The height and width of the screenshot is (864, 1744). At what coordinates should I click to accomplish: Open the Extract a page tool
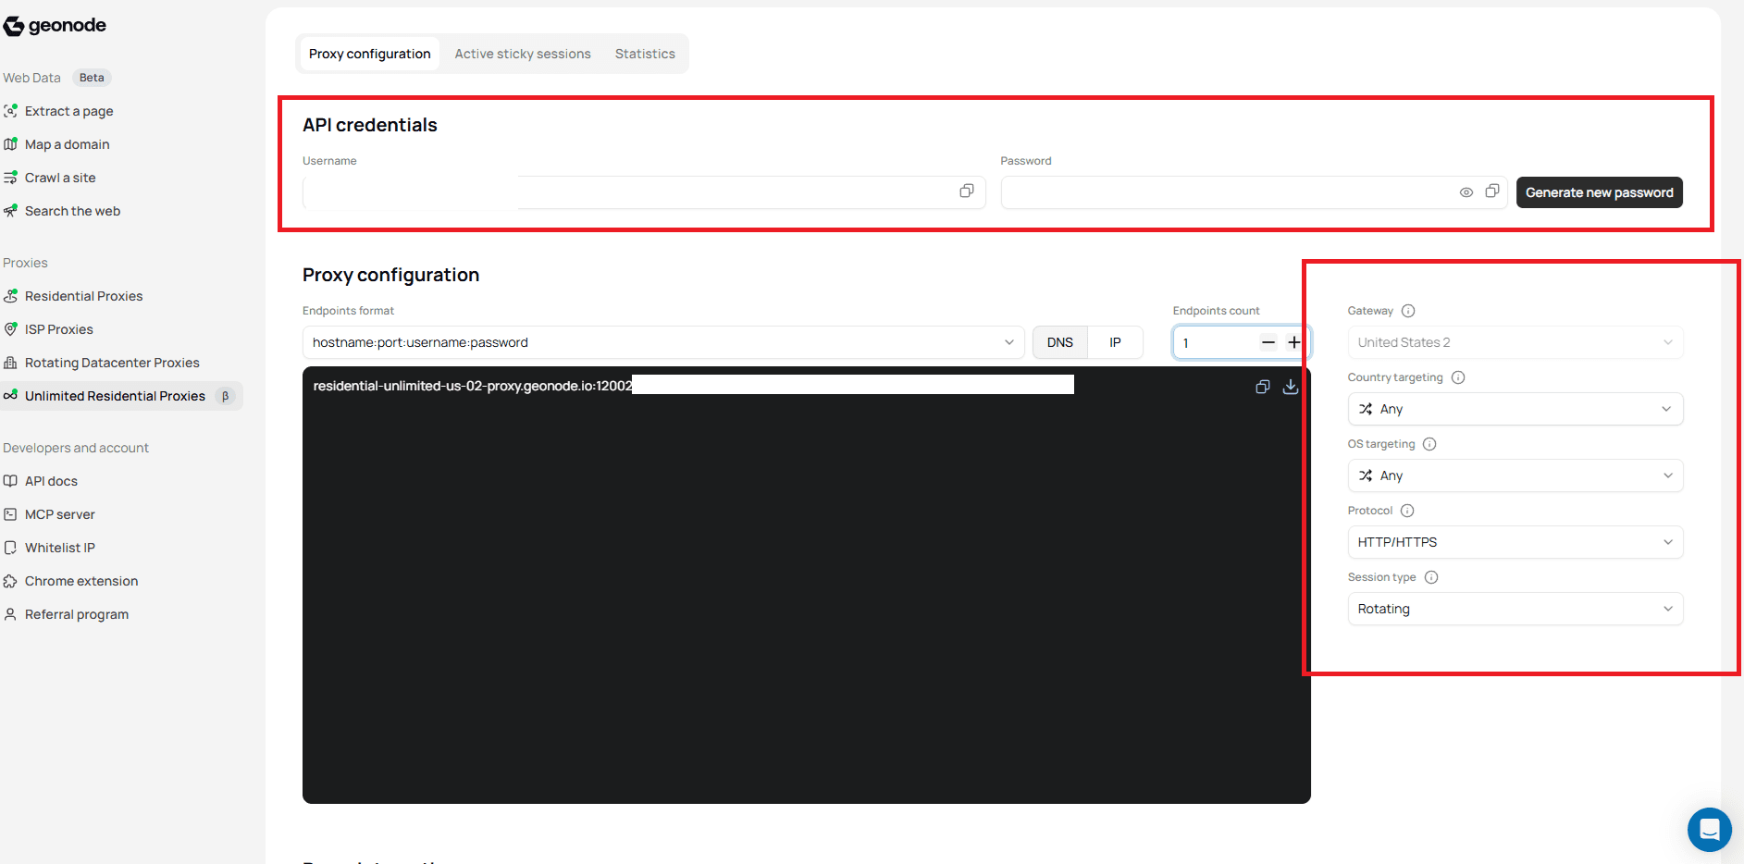[69, 111]
